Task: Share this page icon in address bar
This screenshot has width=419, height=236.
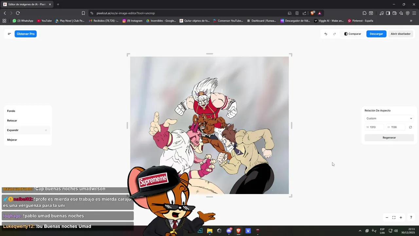Action: point(304,13)
